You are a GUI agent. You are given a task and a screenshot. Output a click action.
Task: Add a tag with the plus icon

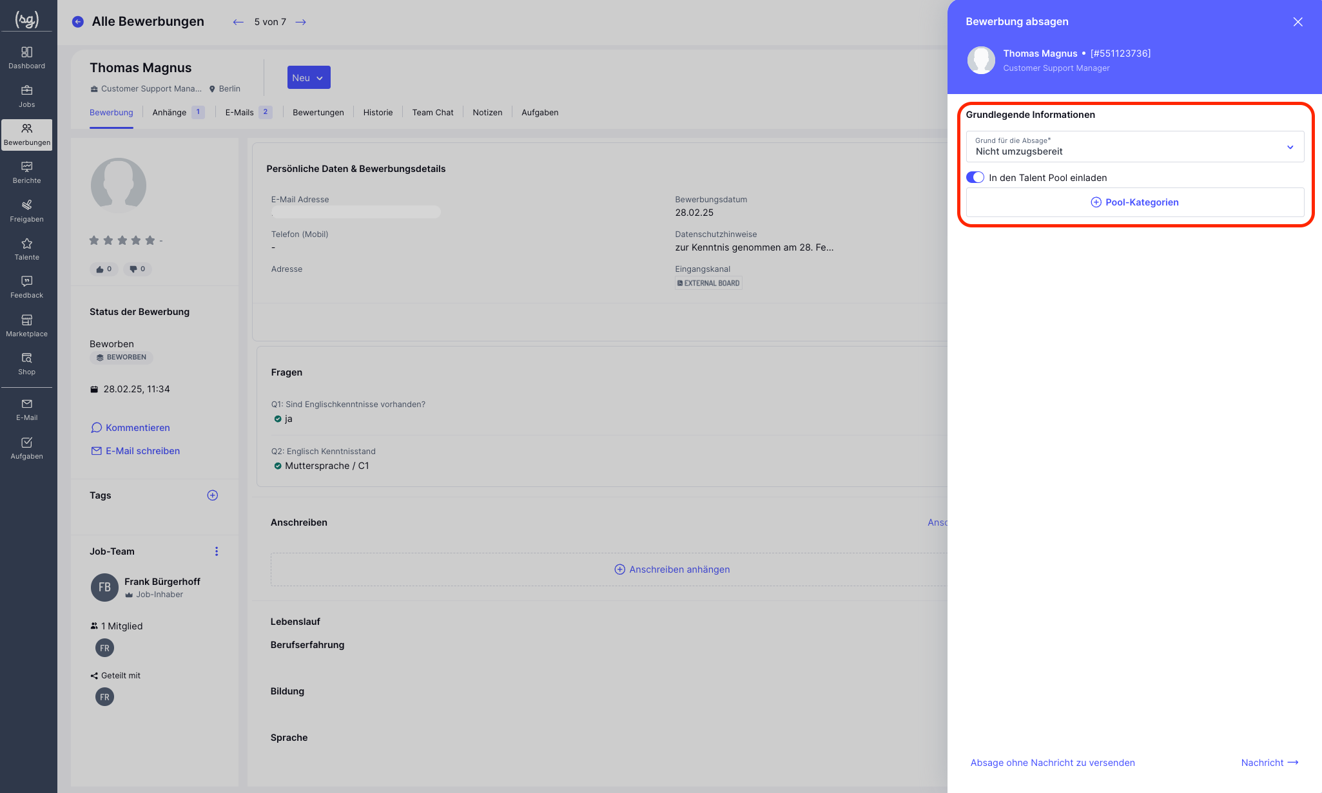[213, 495]
